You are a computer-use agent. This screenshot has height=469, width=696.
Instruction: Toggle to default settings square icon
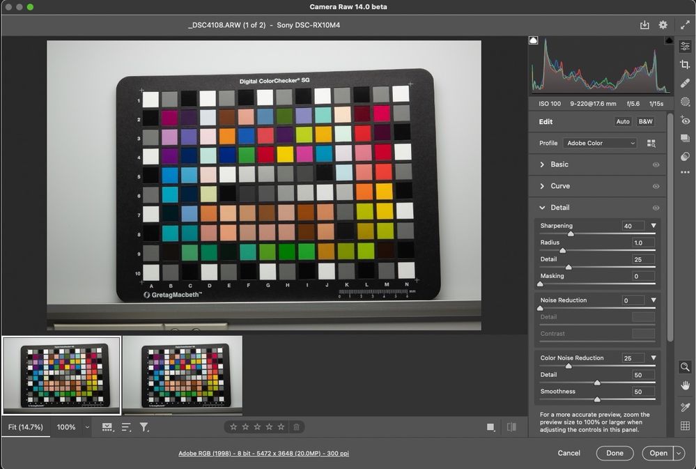[x=490, y=426]
